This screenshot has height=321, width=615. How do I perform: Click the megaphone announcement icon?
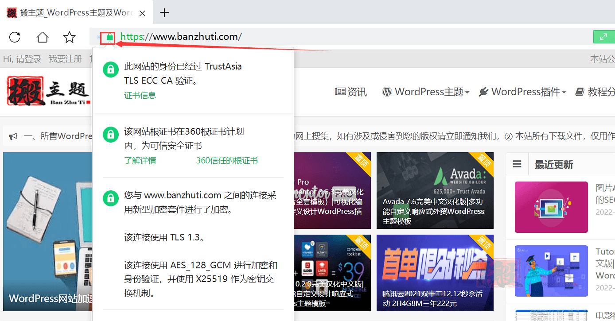(x=13, y=136)
